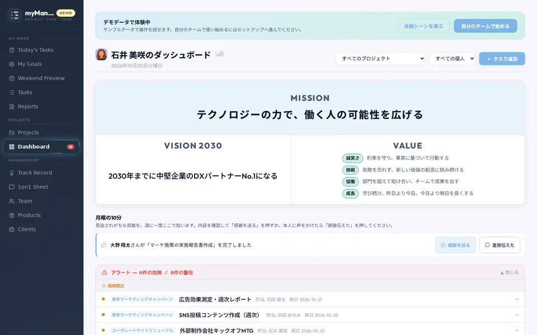This screenshot has height=335, width=537.
Task: Click the myManager logo icon
Action: 15,16
